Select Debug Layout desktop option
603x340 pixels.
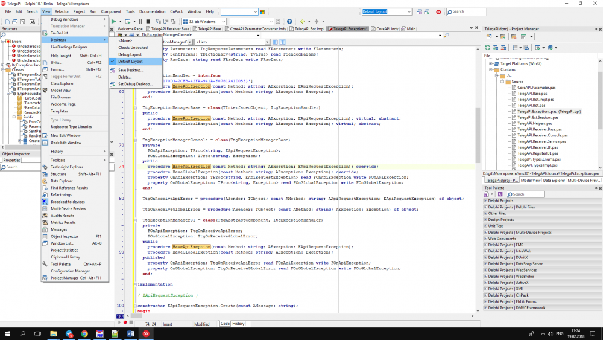(x=135, y=54)
